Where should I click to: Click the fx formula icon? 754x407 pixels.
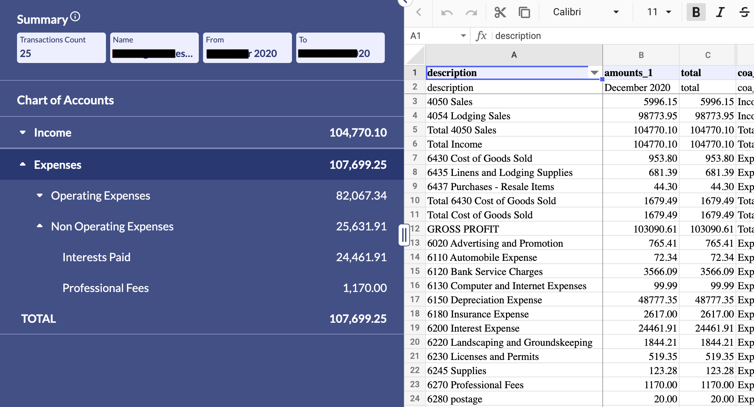coord(481,36)
